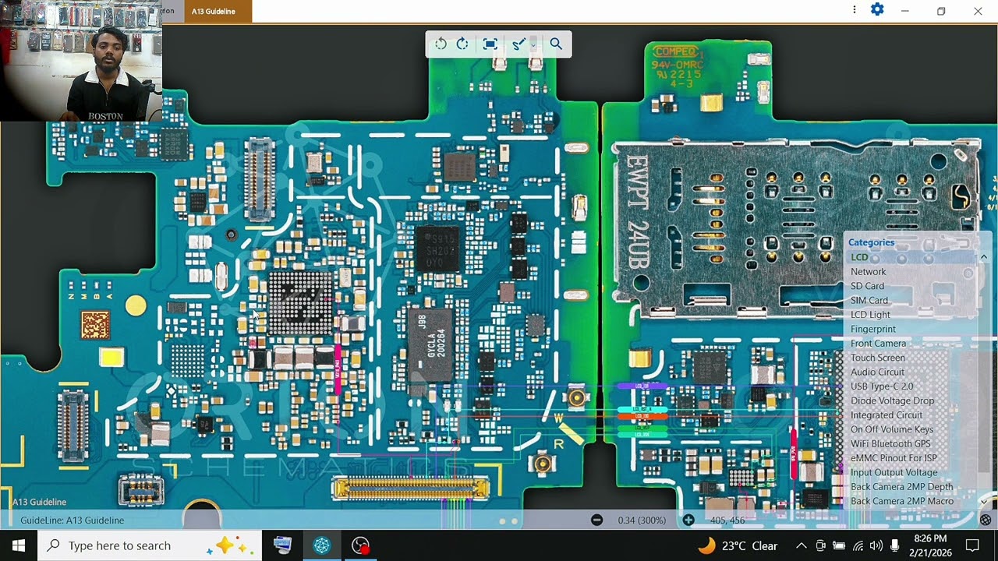Open the draw tool dropdown arrow

533,44
